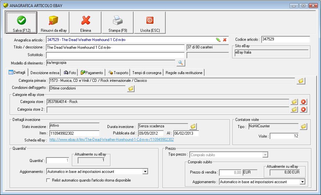Click the 'NoHitCounter' field
The width and height of the screenshot is (321, 195).
click(x=273, y=126)
